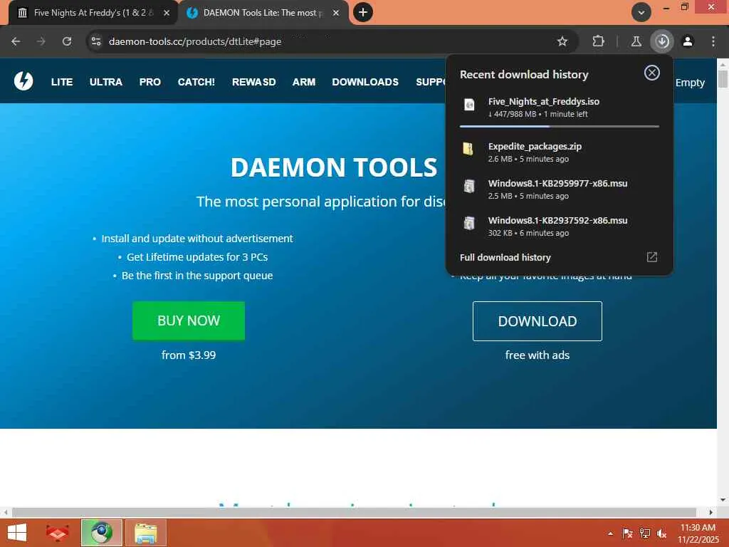Click the green BUY NOW button
Image resolution: width=729 pixels, height=547 pixels.
[189, 321]
